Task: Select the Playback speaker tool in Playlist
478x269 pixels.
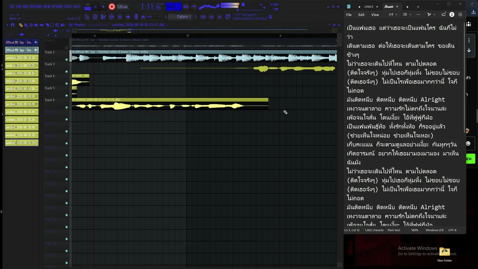Action: 62,25
